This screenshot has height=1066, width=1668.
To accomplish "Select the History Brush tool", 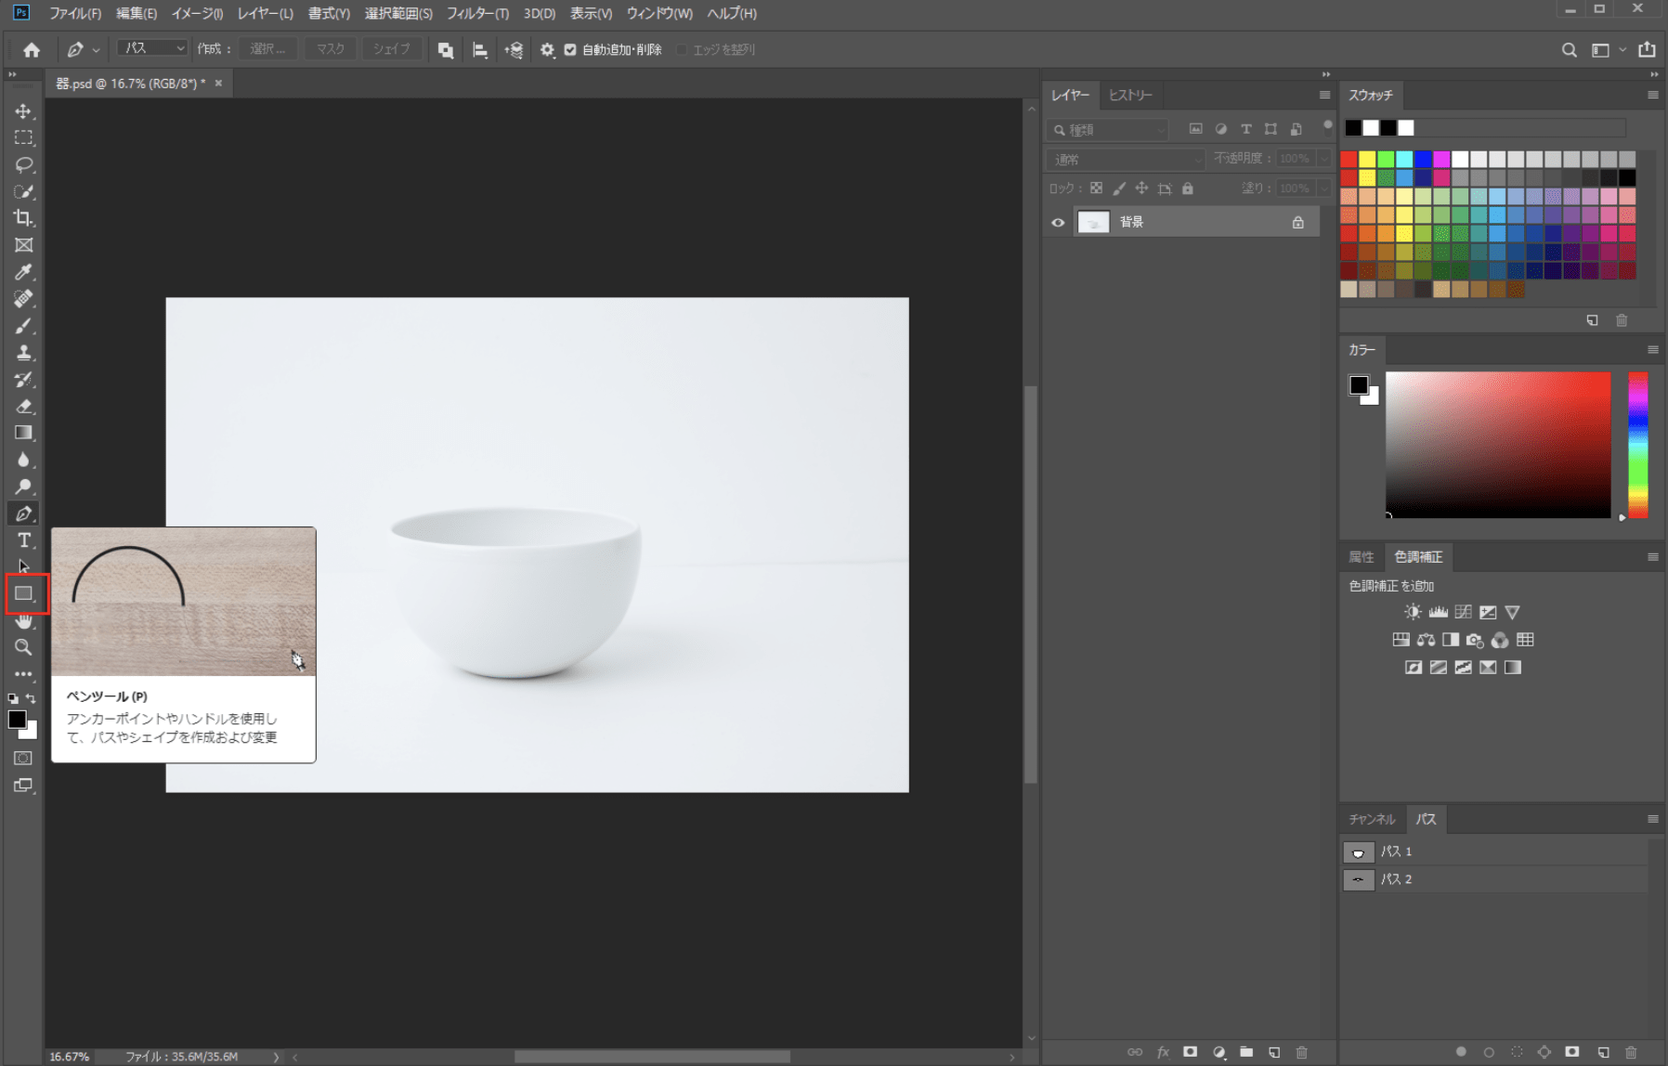I will (23, 380).
